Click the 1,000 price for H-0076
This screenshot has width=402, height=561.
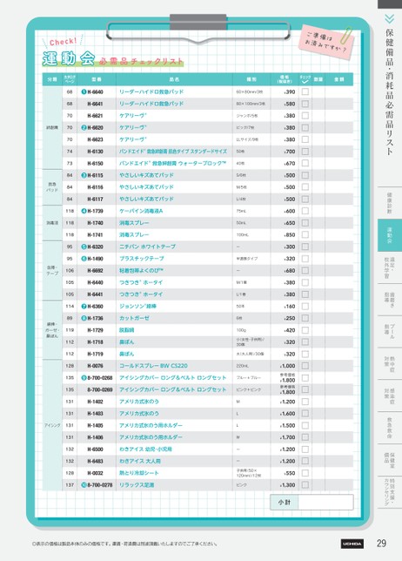(288, 366)
